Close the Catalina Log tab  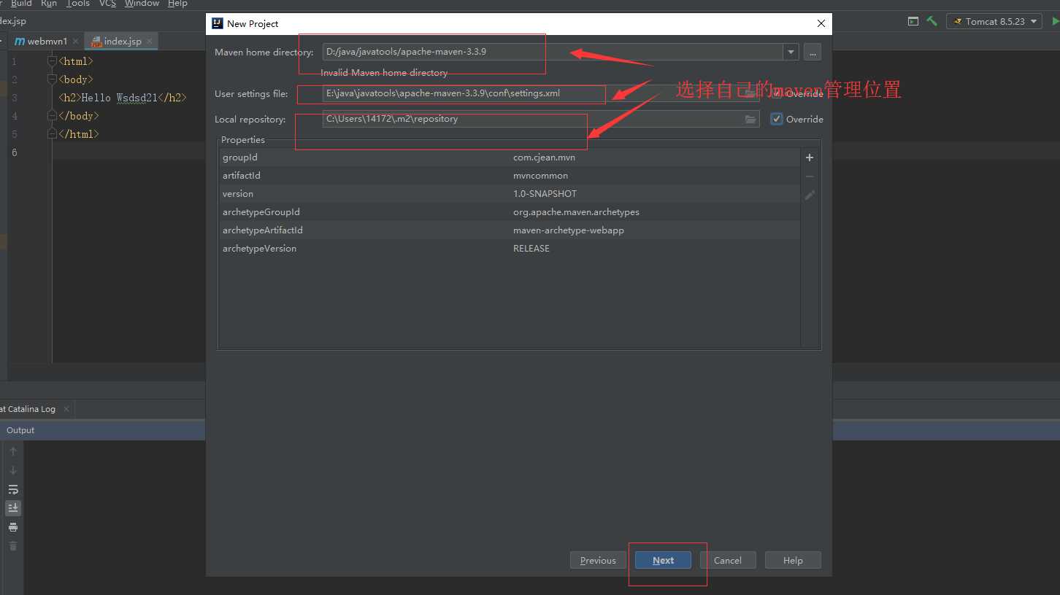(x=66, y=409)
